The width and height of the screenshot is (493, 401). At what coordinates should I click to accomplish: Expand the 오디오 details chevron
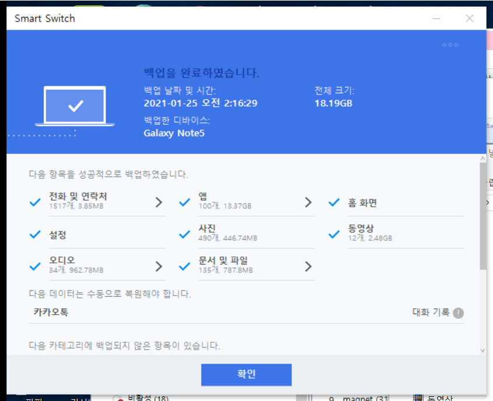(159, 266)
